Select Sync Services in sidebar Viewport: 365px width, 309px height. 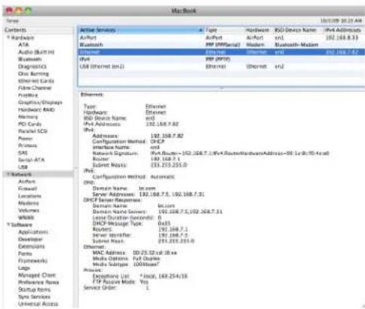(34, 297)
